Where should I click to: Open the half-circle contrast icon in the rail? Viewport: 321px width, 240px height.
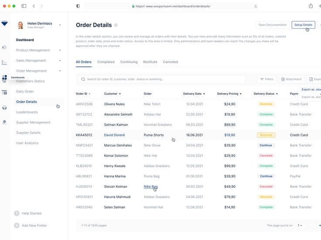click(4, 47)
